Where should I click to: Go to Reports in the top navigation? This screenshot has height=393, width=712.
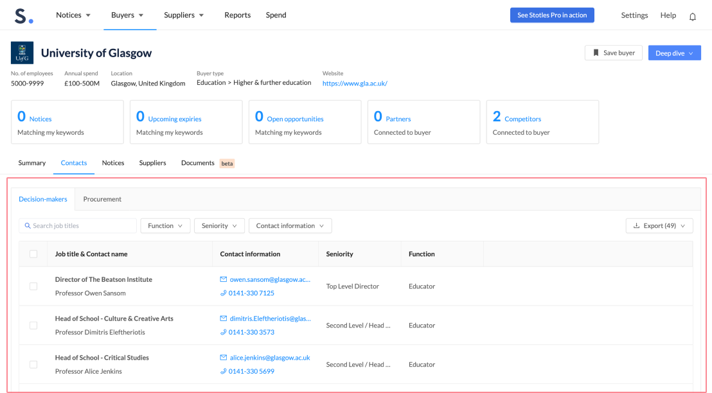[238, 15]
